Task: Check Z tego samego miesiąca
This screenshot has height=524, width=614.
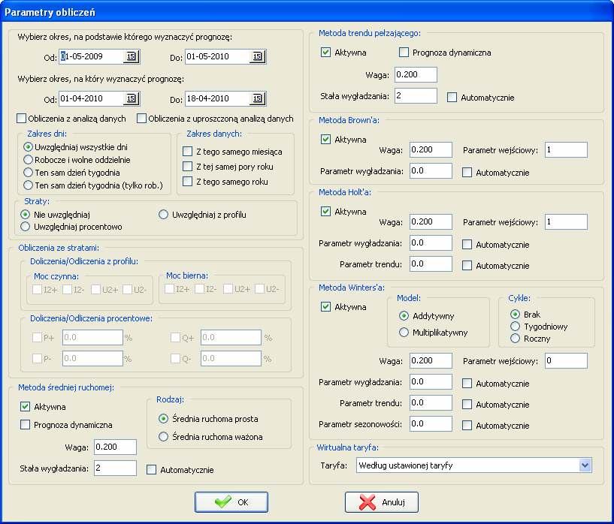Action: coord(188,152)
